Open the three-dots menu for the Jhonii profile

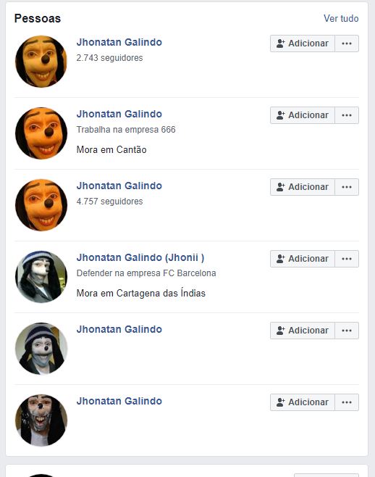347,259
